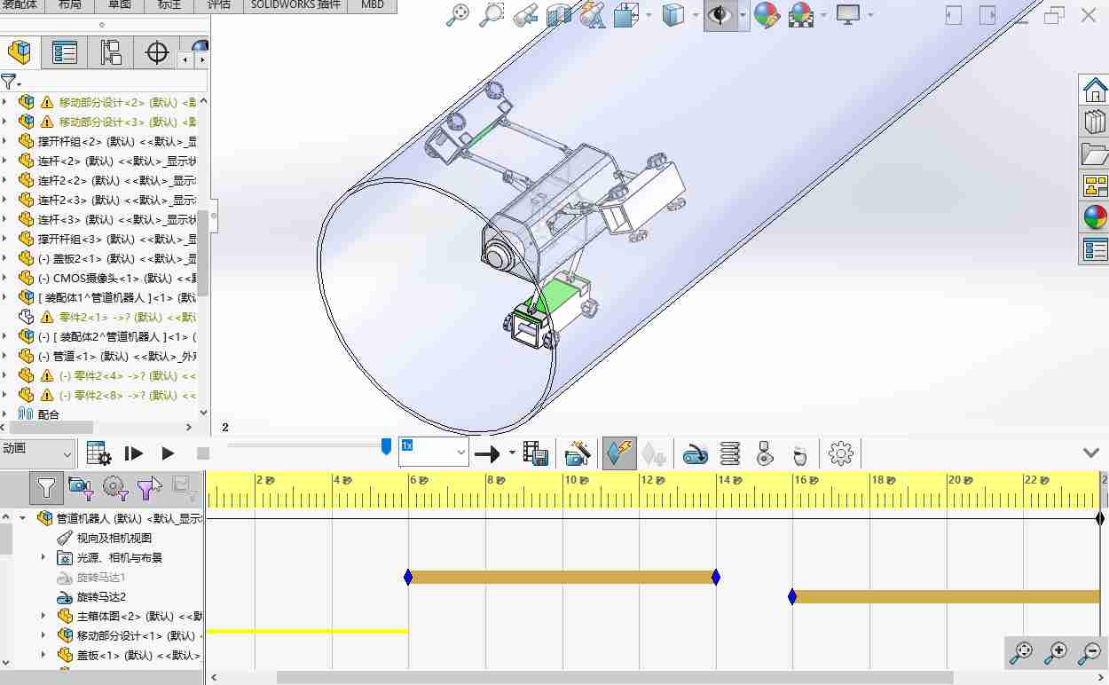Collapse the MotionManager chevron
This screenshot has height=685, width=1109.
pyautogui.click(x=1091, y=453)
